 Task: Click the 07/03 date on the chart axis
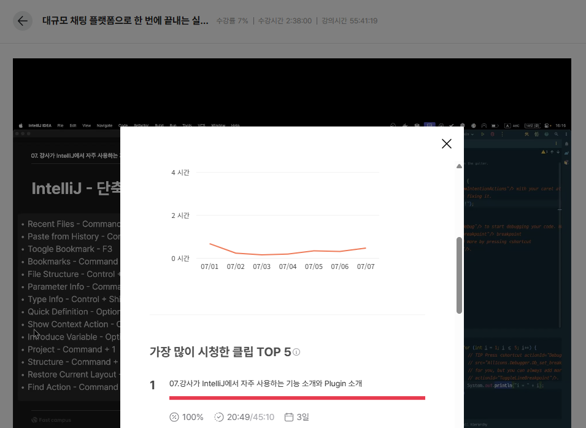[x=261, y=267]
